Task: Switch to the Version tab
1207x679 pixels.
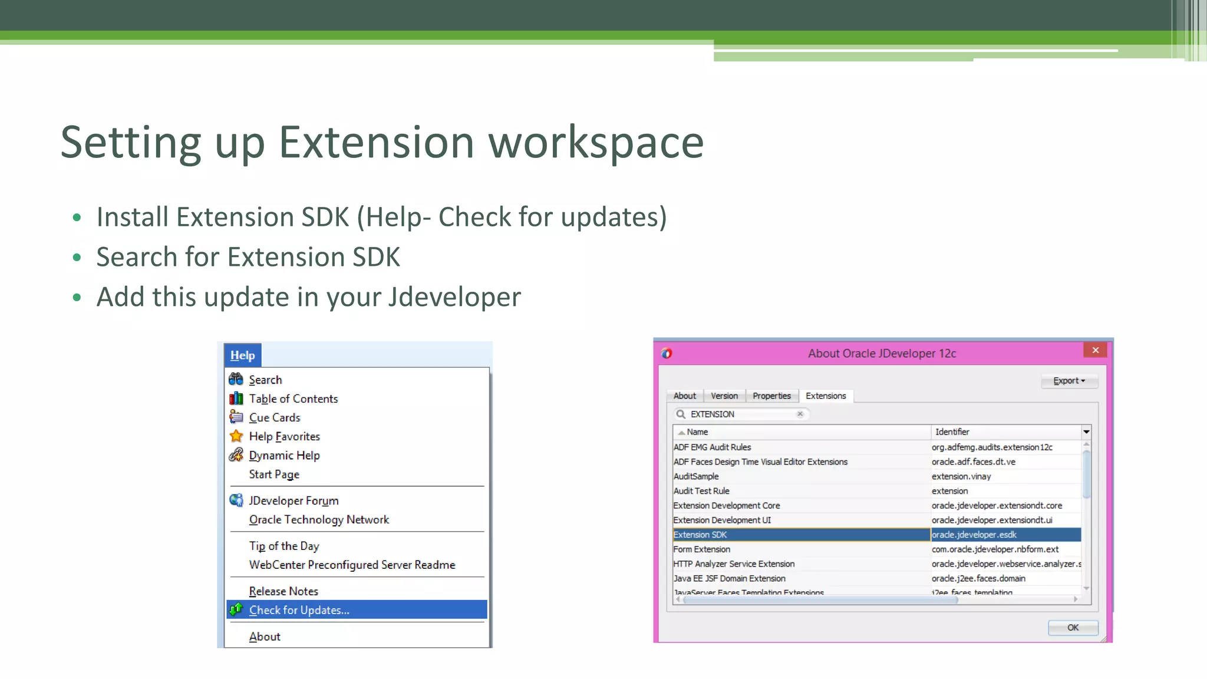Action: coord(724,396)
